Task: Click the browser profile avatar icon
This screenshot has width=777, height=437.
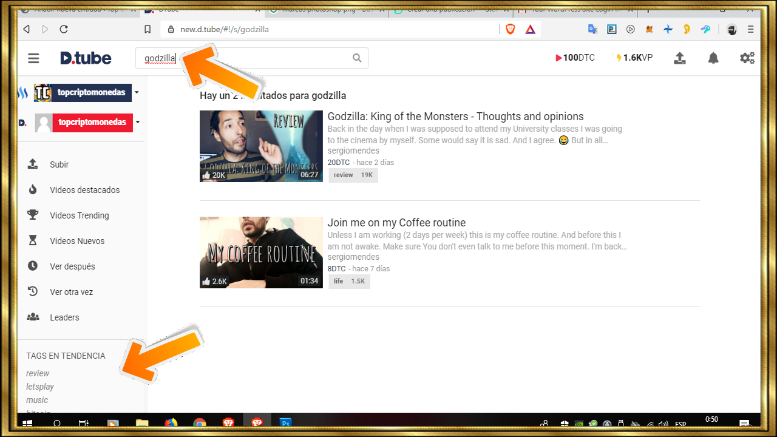Action: tap(732, 29)
